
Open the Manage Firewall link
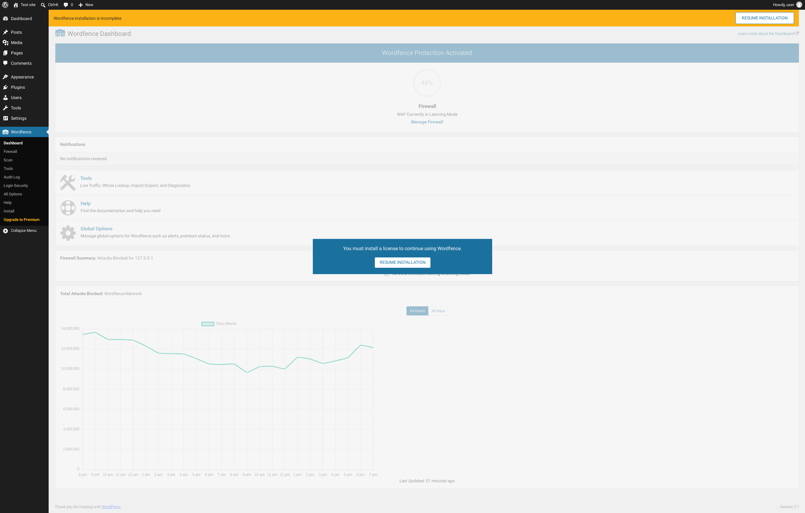click(x=427, y=122)
